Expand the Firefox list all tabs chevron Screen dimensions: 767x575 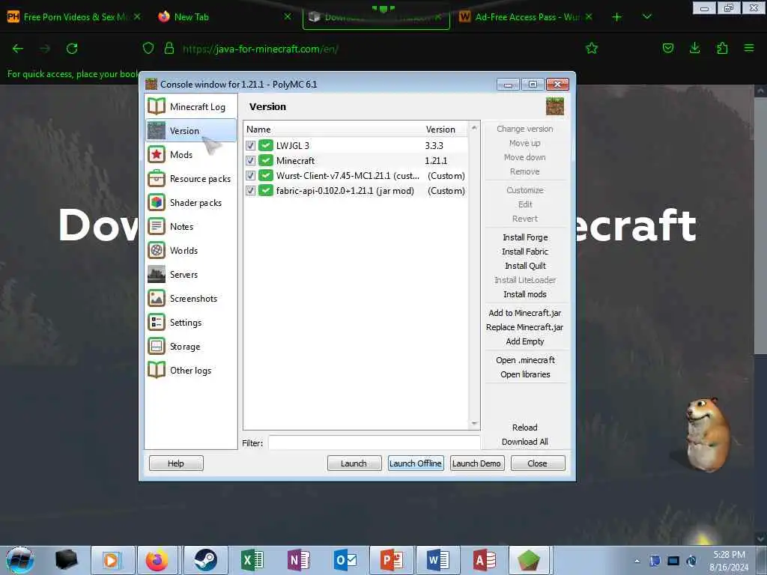pyautogui.click(x=646, y=16)
